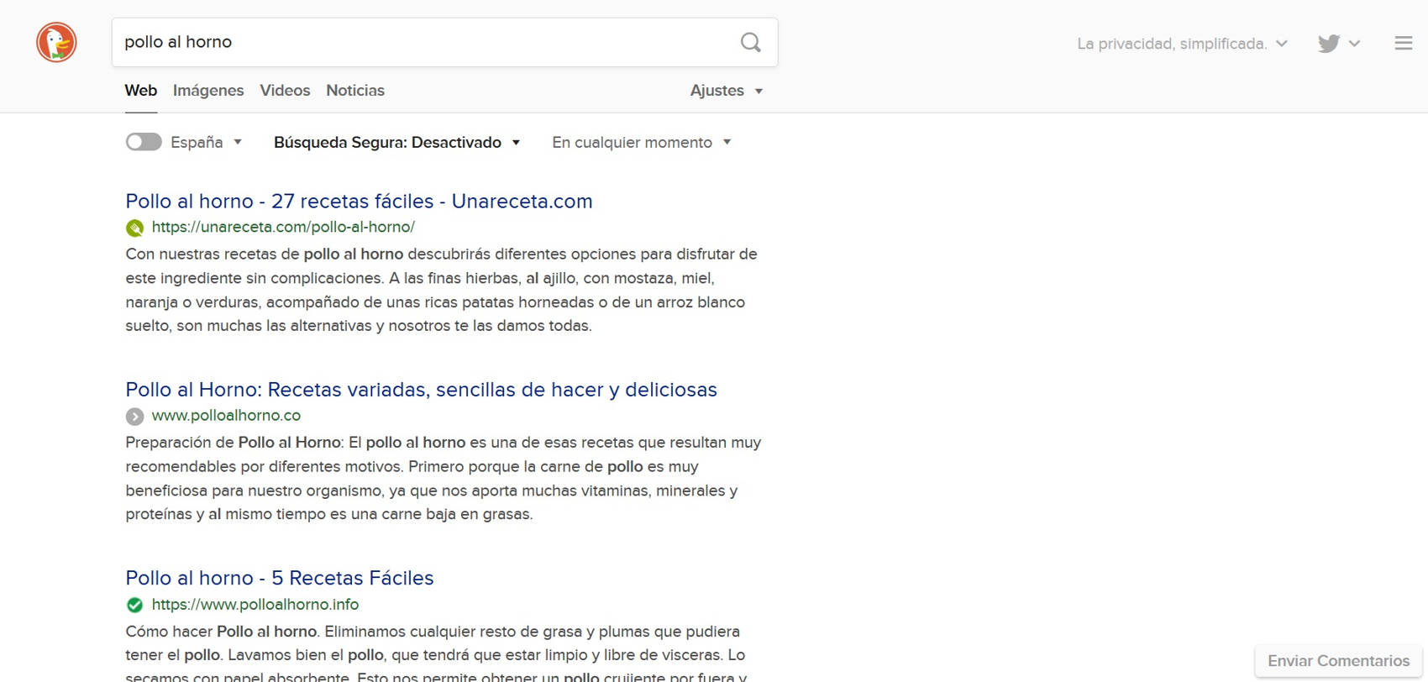Screen dimensions: 1428x682
Task: Click the magnifying glass search icon
Action: pyautogui.click(x=751, y=42)
